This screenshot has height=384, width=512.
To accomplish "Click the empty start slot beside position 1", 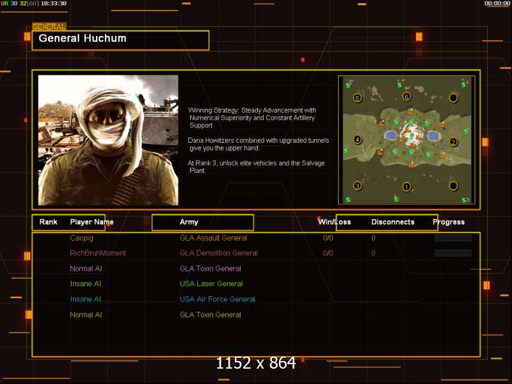I will pos(453,186).
